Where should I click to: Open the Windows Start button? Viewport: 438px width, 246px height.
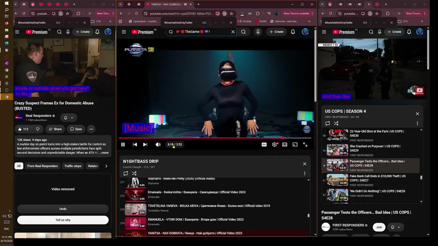tap(7, 3)
